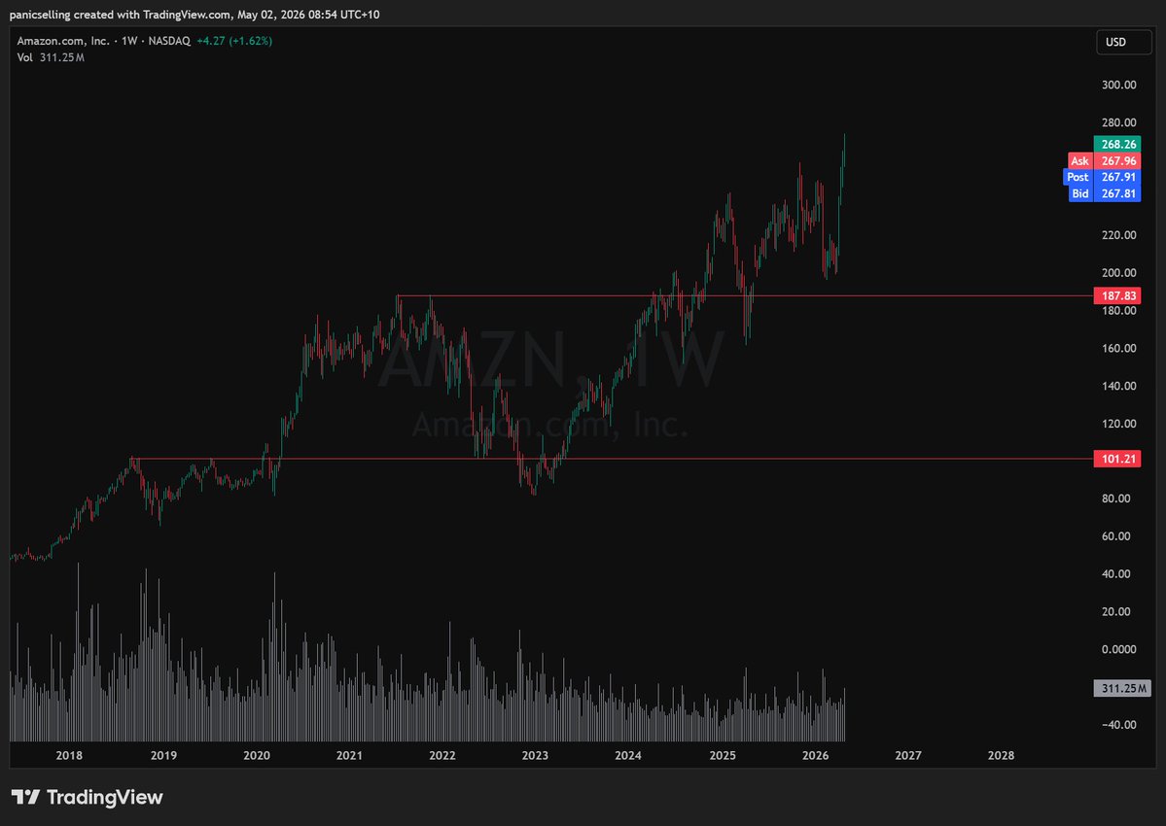Click the 2021 label on time axis

pos(349,755)
